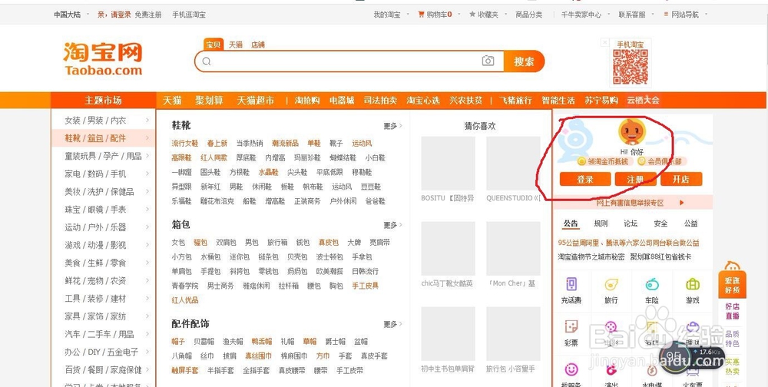Viewport: 768px width, 387px height.
Task: Click the 手机淘宝 QR code
Action: coord(631,67)
